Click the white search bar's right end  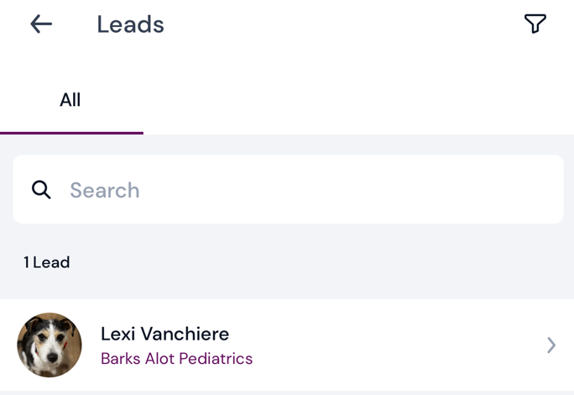coord(537,190)
